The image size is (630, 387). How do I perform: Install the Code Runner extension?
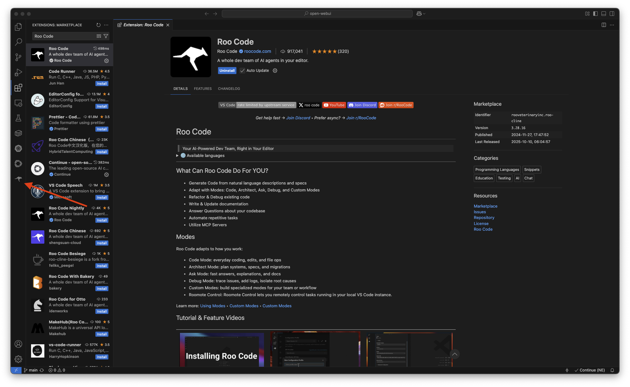[x=102, y=84]
